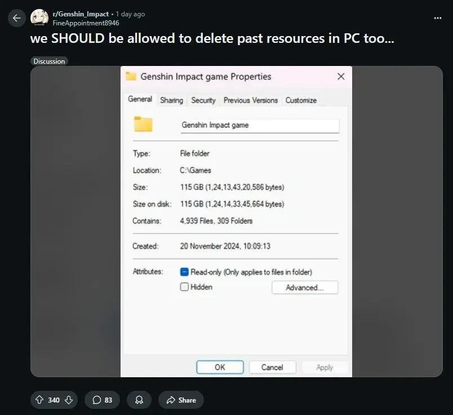
Task: Select the Discussion flair tag
Action: [x=49, y=61]
